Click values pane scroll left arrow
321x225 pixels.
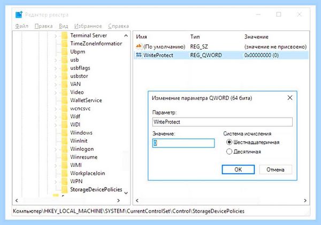137,200
